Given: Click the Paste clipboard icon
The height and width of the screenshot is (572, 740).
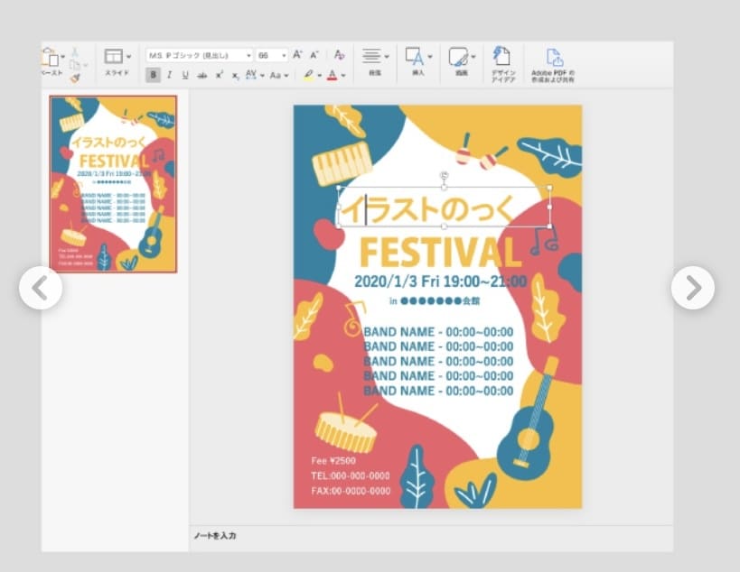Looking at the screenshot, I should tap(51, 58).
